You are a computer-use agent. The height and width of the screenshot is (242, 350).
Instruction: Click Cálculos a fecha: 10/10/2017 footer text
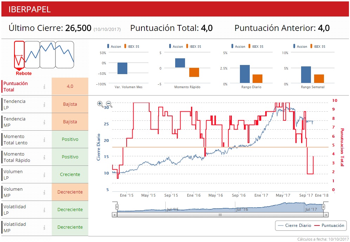(323, 239)
